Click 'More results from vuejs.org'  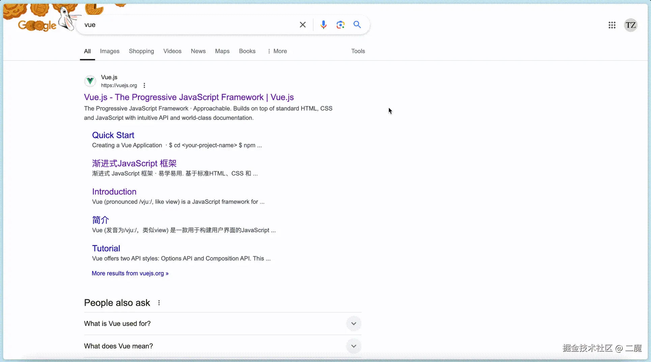[x=130, y=273]
